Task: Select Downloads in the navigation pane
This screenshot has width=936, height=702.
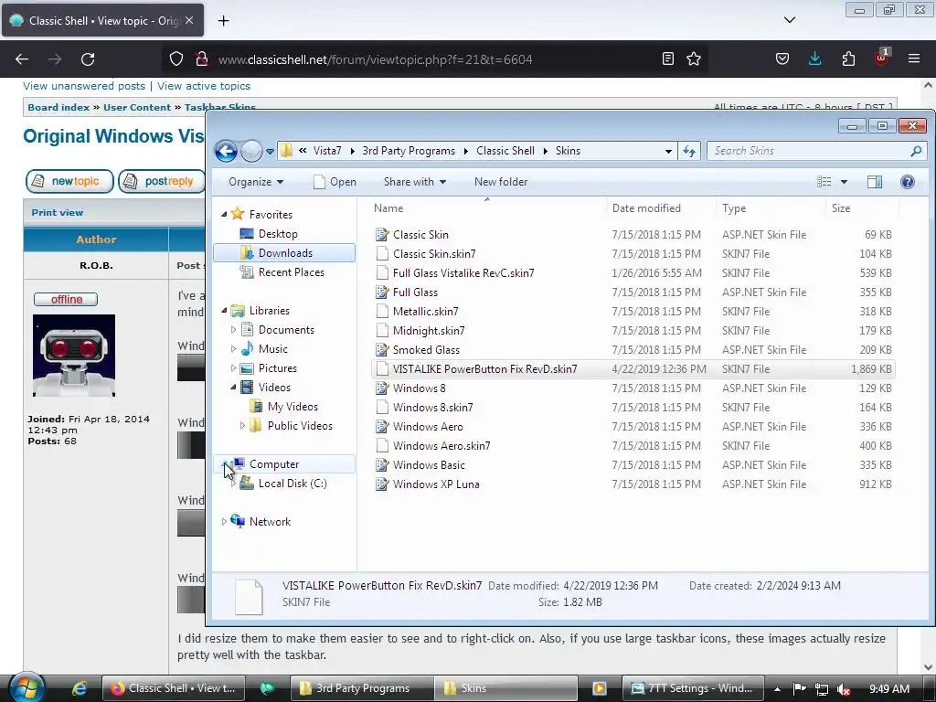Action: pos(284,253)
